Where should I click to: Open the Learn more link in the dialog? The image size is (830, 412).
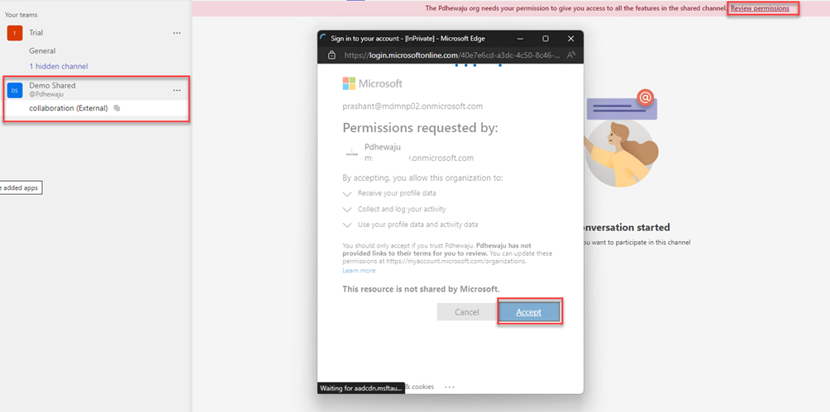pyautogui.click(x=359, y=270)
